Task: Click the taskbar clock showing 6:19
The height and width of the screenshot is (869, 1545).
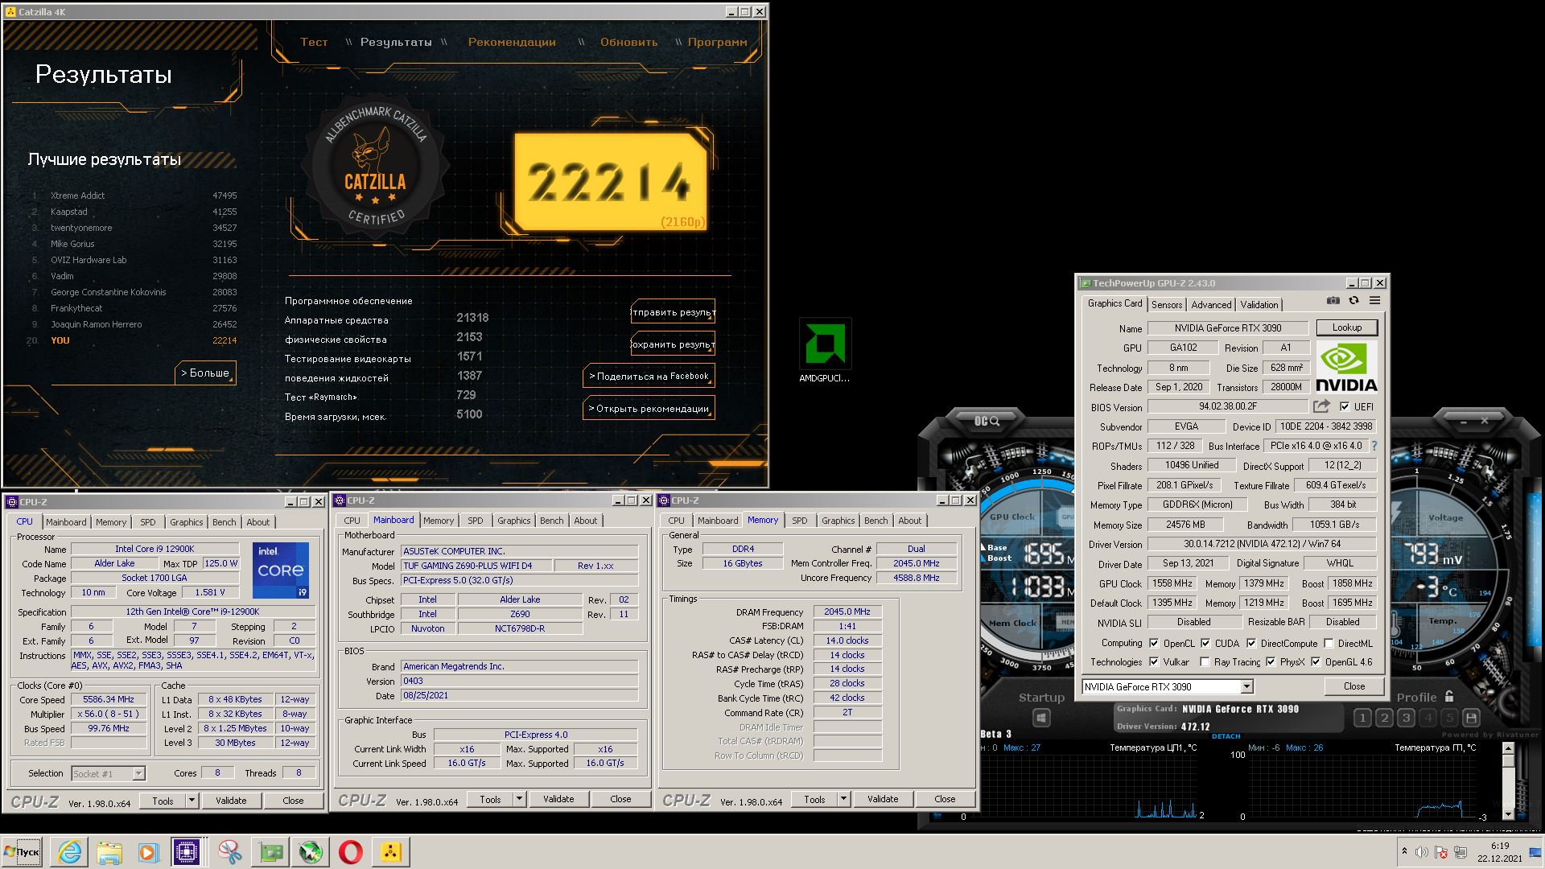Action: coord(1499,846)
